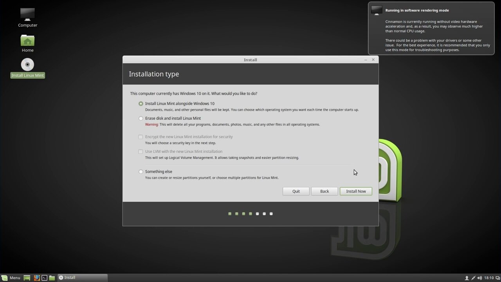Click the 18:10 clock in the panel
501x282 pixels.
coord(489,278)
